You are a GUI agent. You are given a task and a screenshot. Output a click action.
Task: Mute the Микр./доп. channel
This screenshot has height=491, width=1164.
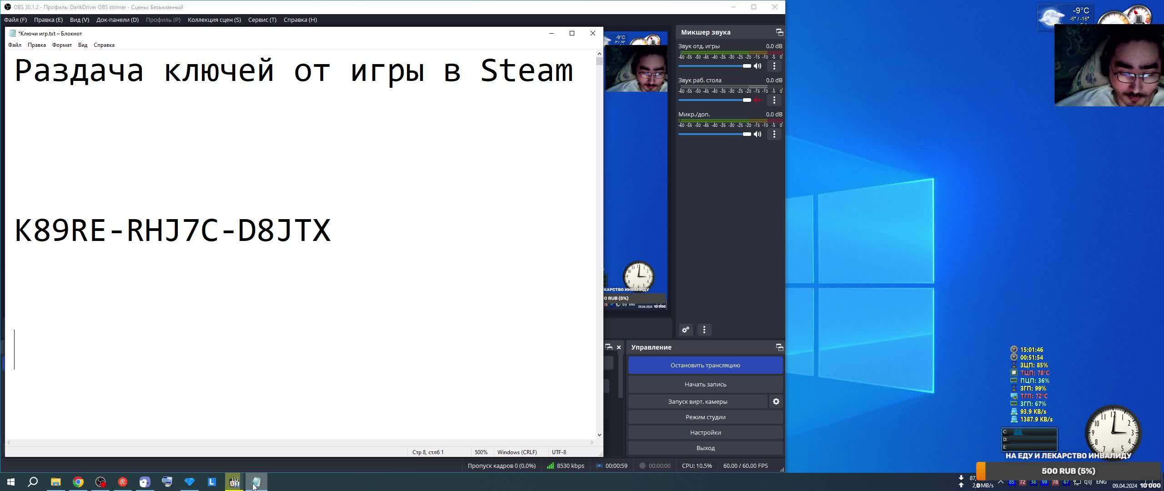click(758, 134)
